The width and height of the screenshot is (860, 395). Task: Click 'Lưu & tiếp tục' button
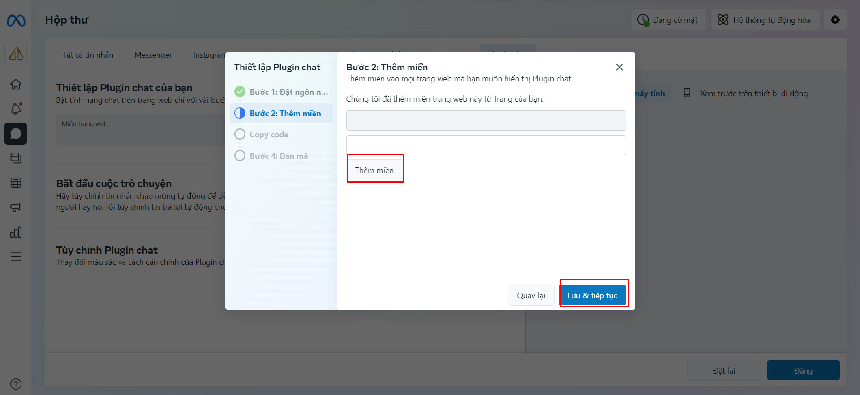coord(592,295)
